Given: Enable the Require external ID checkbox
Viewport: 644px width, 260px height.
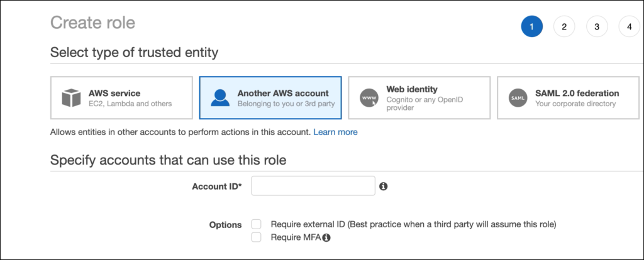Looking at the screenshot, I should pyautogui.click(x=257, y=224).
